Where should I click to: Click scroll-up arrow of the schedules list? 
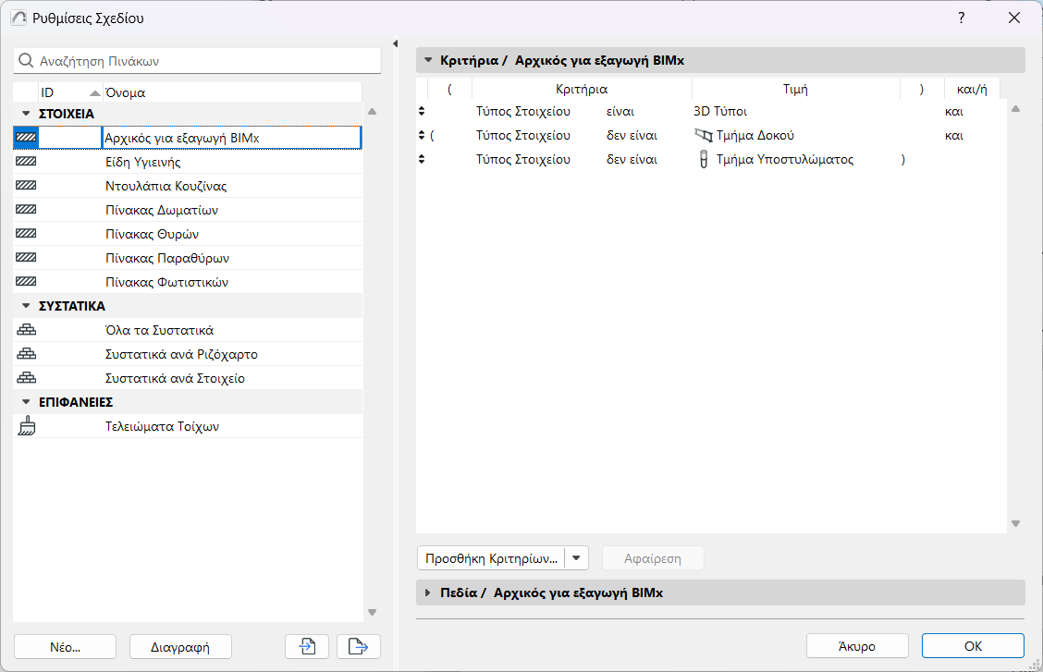[x=373, y=112]
